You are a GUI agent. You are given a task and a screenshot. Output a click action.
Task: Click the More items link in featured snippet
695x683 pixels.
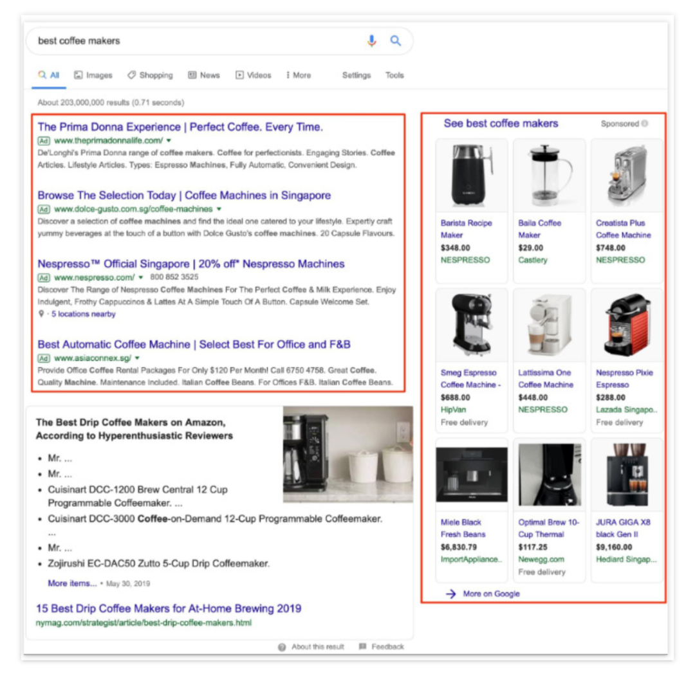point(72,583)
